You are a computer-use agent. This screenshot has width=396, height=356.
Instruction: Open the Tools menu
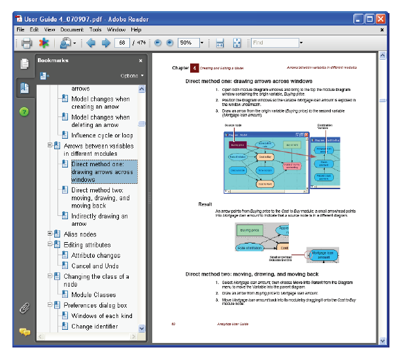tap(95, 29)
